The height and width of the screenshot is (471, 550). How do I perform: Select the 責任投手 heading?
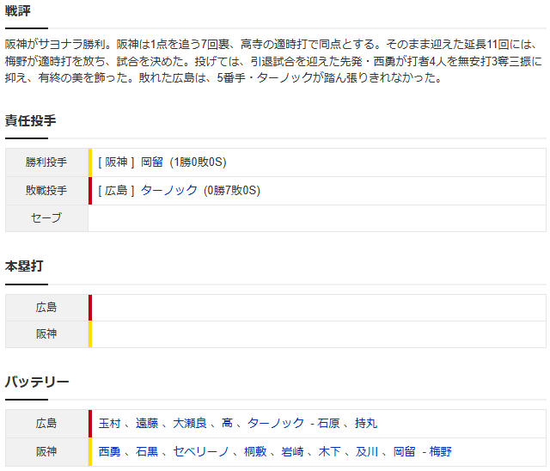point(30,120)
